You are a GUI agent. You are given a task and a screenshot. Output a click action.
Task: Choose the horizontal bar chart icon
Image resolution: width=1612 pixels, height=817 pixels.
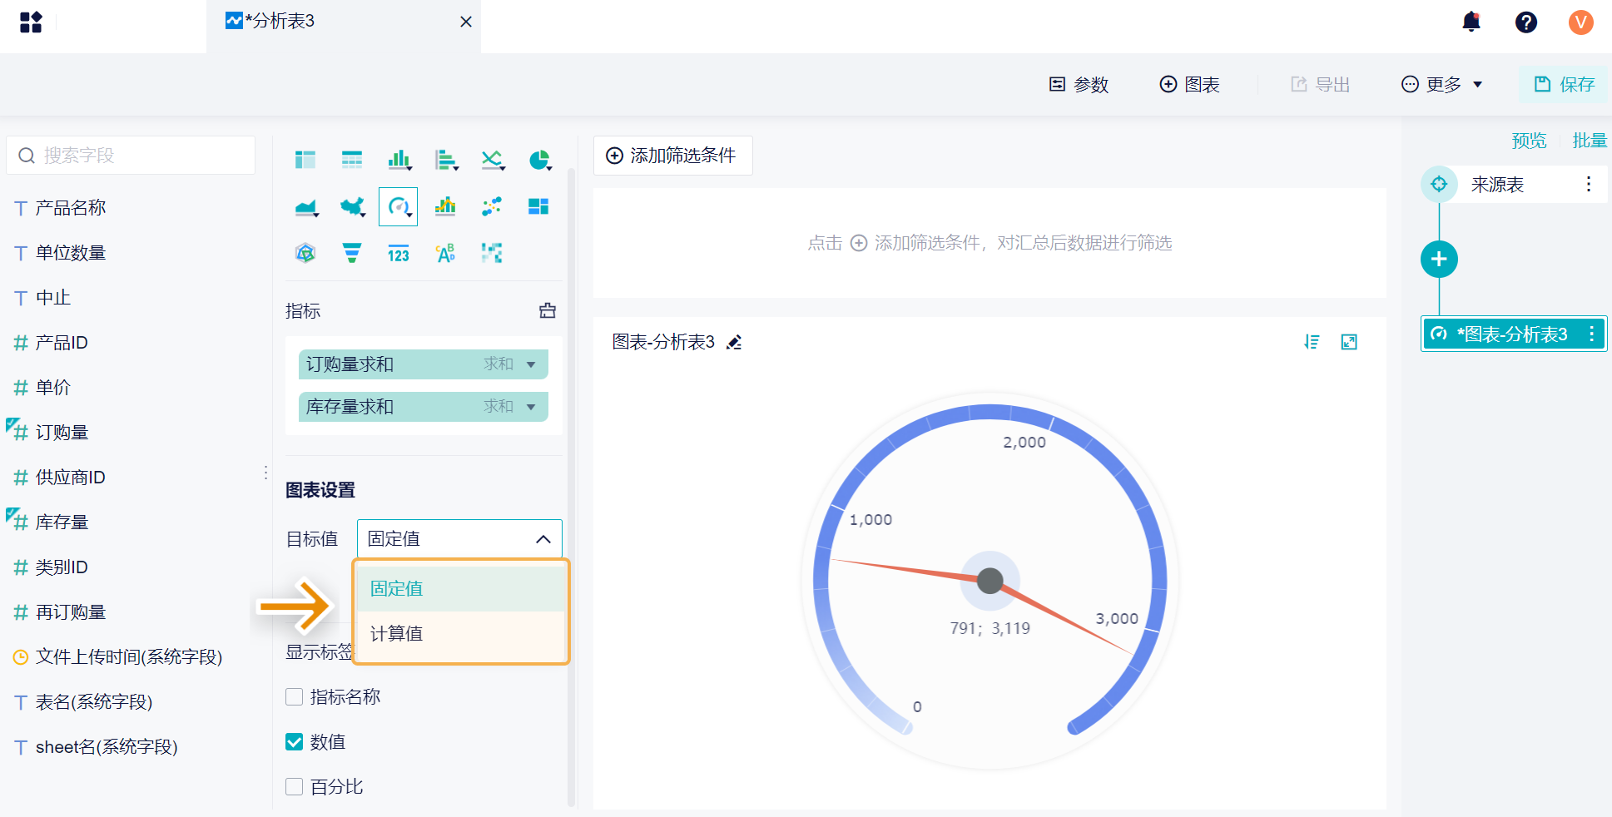[446, 160]
